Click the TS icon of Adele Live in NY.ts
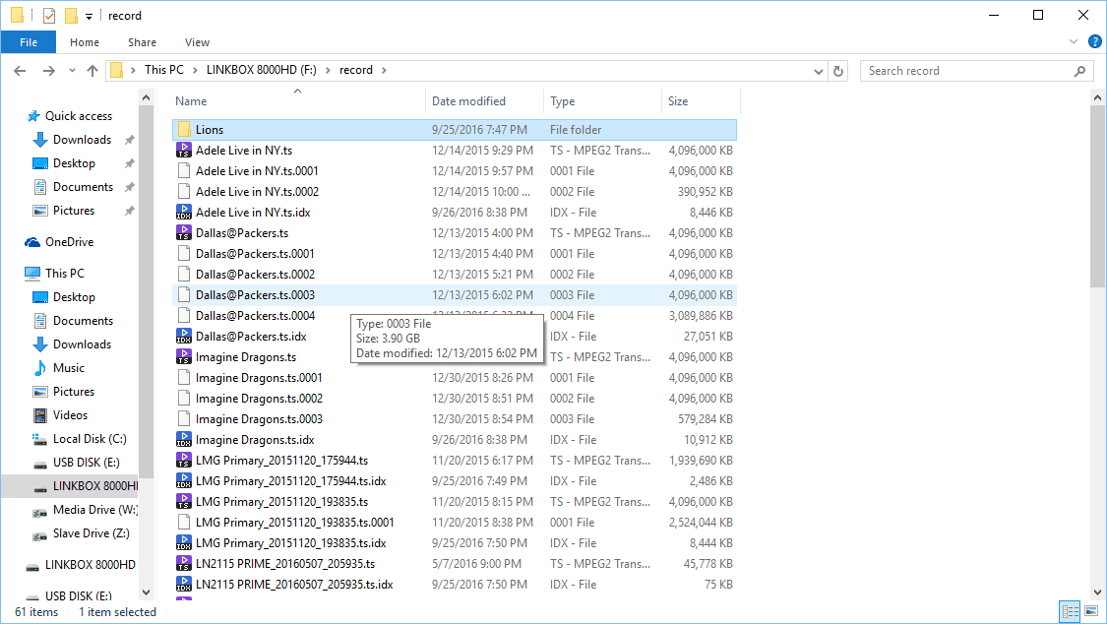This screenshot has width=1107, height=624. point(183,151)
